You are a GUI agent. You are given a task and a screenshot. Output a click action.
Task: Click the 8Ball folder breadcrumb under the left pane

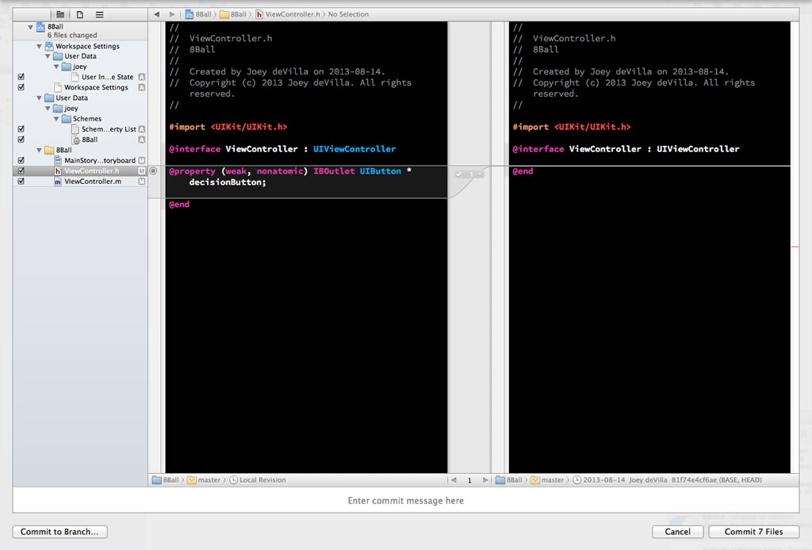(166, 480)
